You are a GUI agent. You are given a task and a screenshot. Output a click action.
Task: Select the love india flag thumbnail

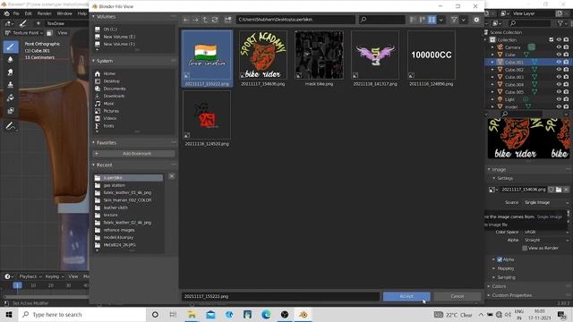click(207, 58)
